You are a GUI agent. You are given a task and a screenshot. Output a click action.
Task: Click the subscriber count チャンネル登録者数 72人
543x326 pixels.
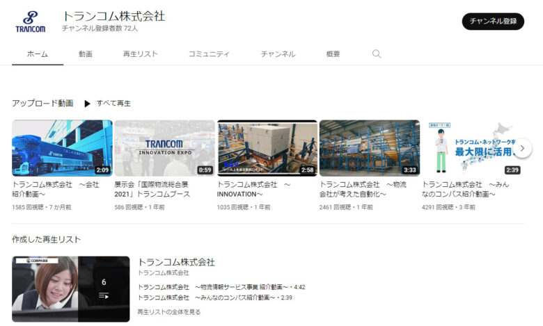pos(100,28)
